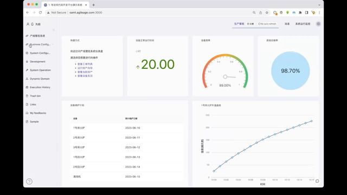Click the magnifier zoom icon in address bar

tap(254, 12)
